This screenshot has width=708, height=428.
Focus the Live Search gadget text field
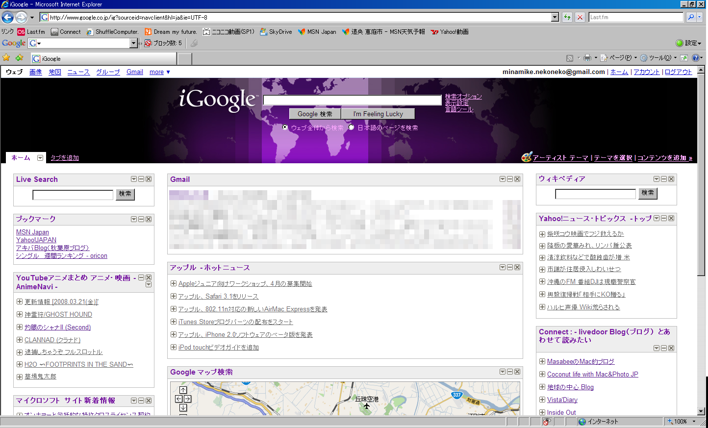pyautogui.click(x=73, y=195)
